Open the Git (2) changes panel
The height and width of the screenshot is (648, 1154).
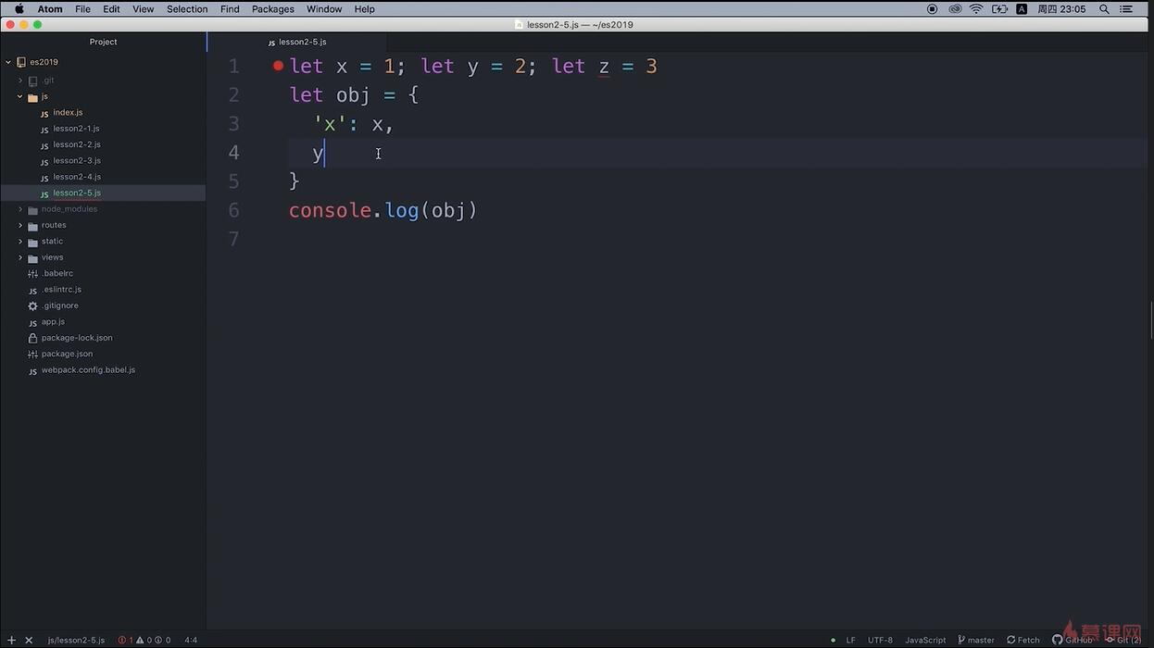pos(1123,640)
